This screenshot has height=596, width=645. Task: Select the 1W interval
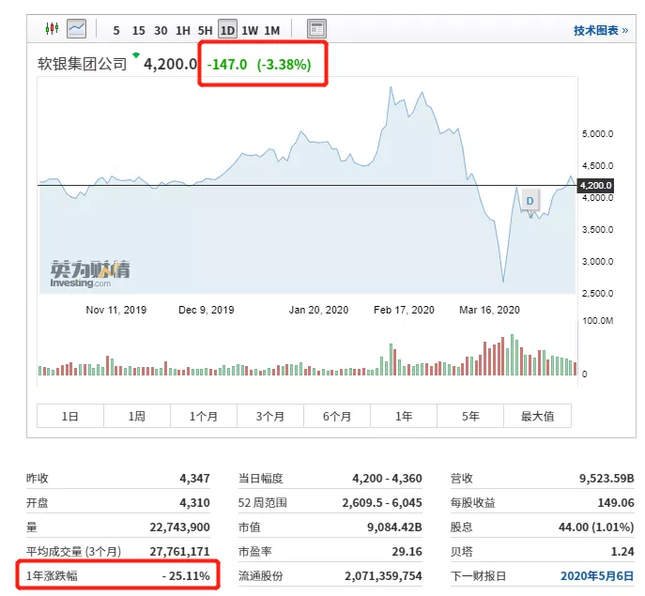[x=250, y=30]
